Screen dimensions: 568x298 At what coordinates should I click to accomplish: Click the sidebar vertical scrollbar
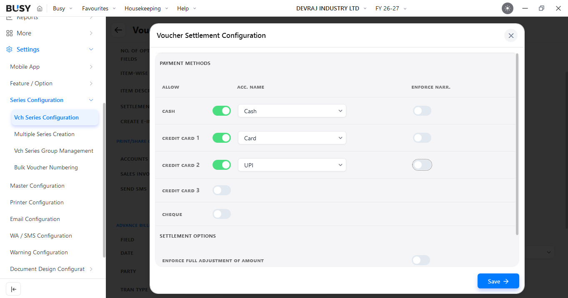[x=104, y=180]
